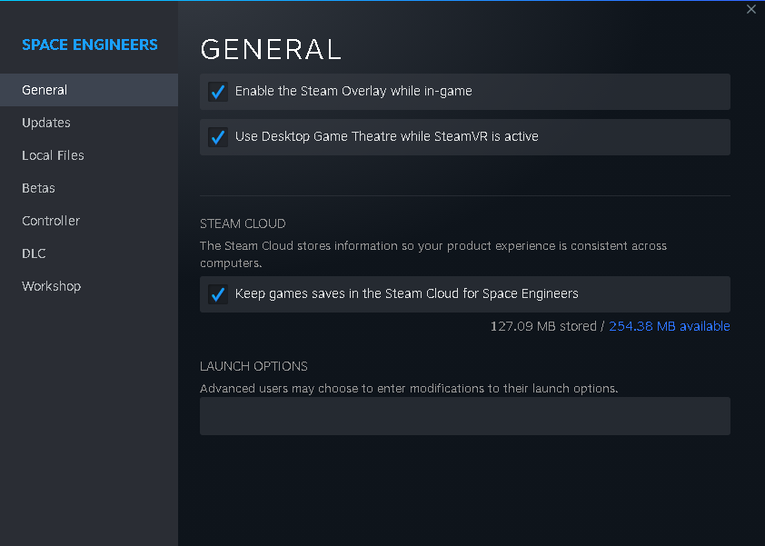
Task: Click the Launch Options text field
Action: point(464,416)
